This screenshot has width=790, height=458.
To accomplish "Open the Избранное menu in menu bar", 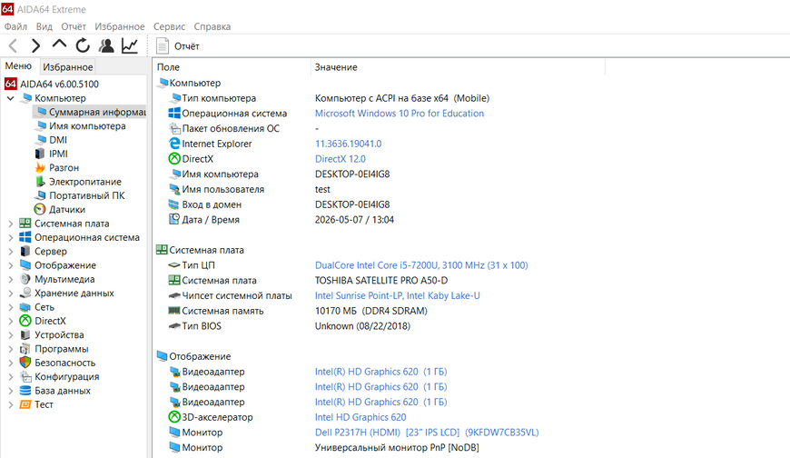I will click(x=119, y=26).
